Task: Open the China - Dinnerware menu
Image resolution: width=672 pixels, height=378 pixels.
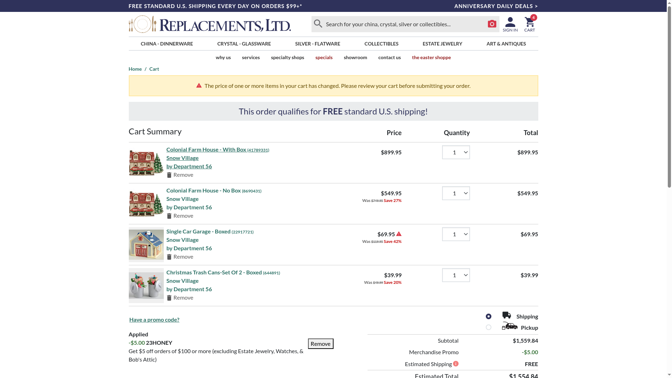Action: pyautogui.click(x=167, y=44)
